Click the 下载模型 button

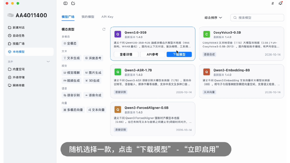tap(179, 54)
